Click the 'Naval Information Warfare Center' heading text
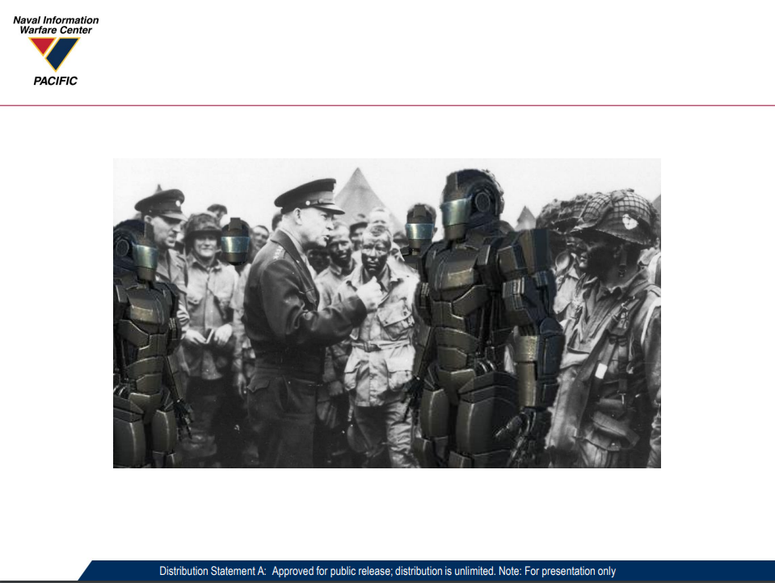 pos(56,25)
